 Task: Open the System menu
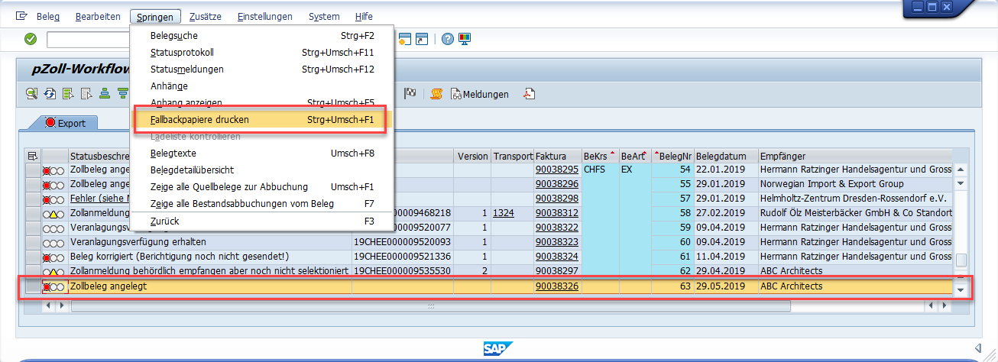point(324,16)
